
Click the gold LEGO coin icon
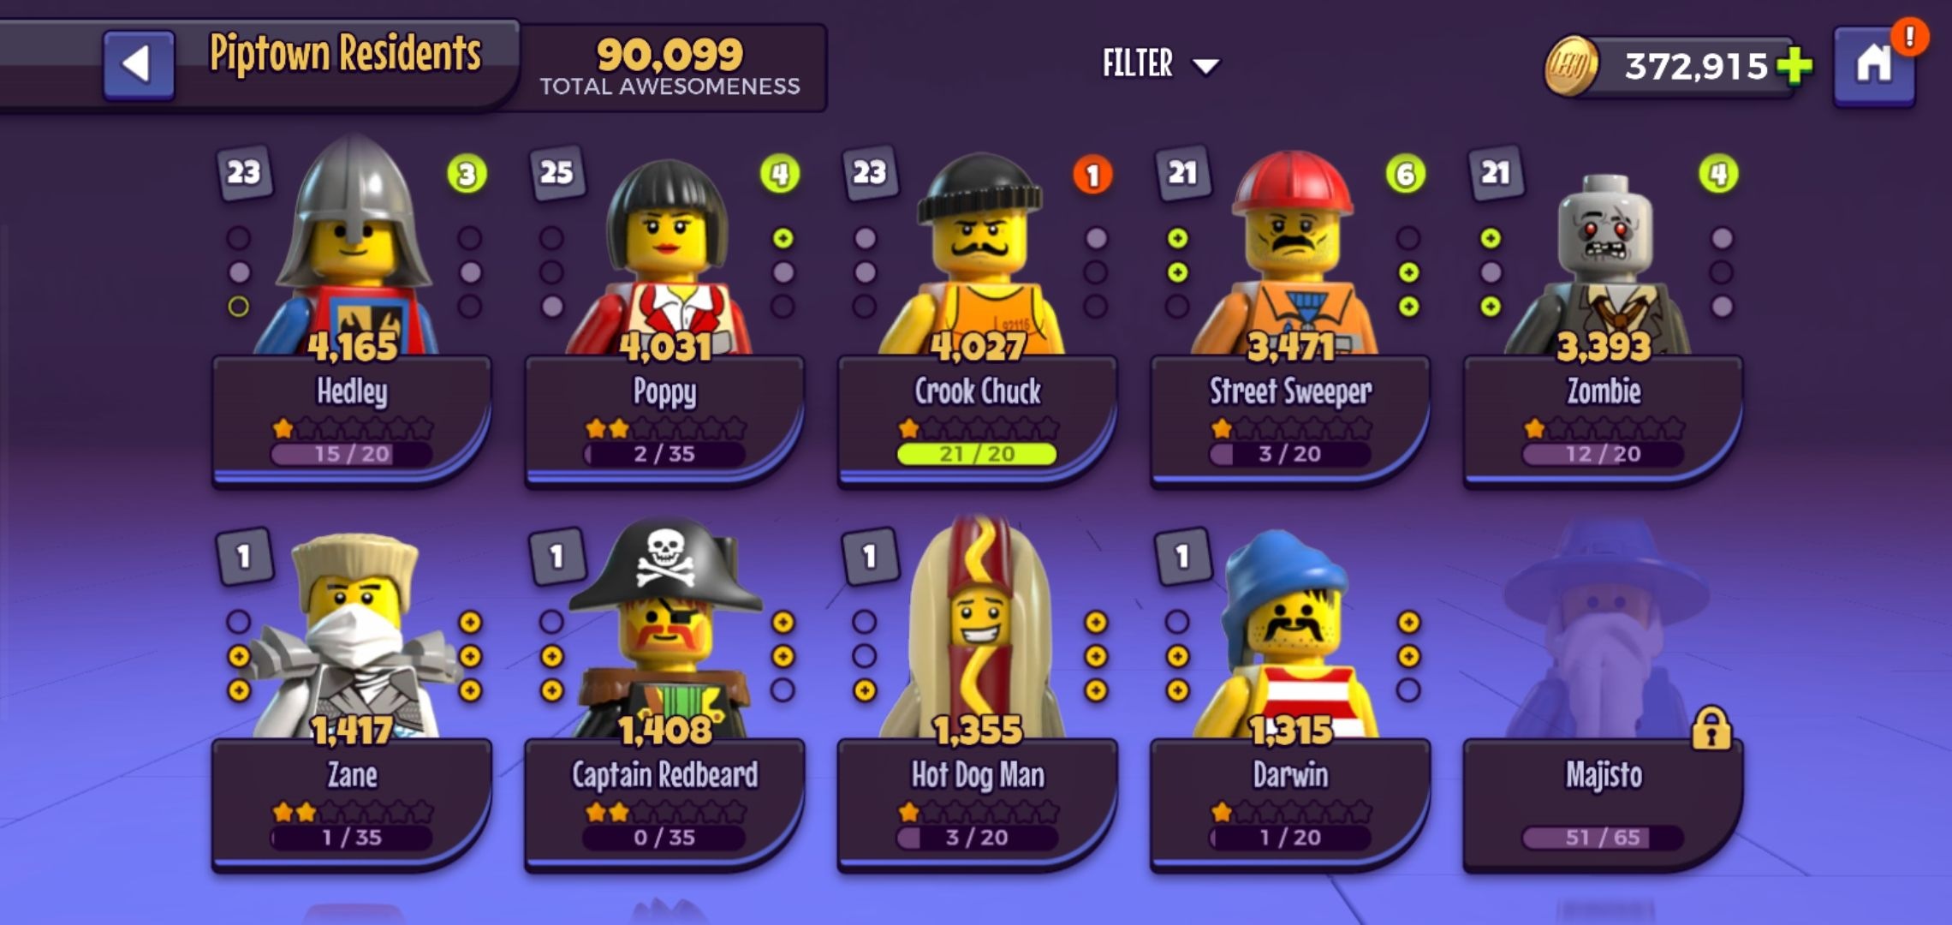[x=1571, y=66]
